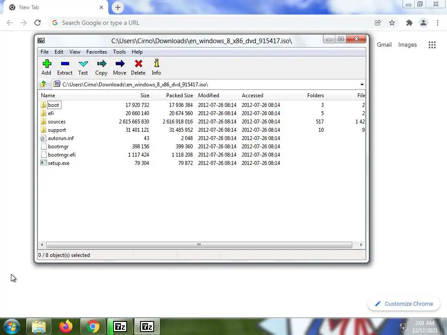This screenshot has height=335, width=447.
Task: Open the Info tool
Action: [157, 63]
